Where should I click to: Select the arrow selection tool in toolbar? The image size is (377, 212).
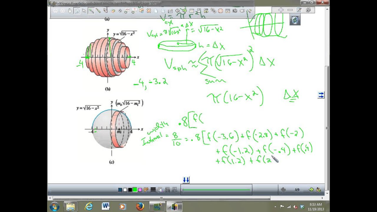click(84, 11)
